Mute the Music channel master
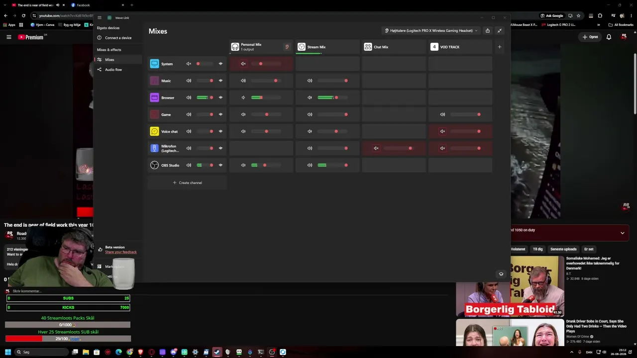 (x=189, y=81)
